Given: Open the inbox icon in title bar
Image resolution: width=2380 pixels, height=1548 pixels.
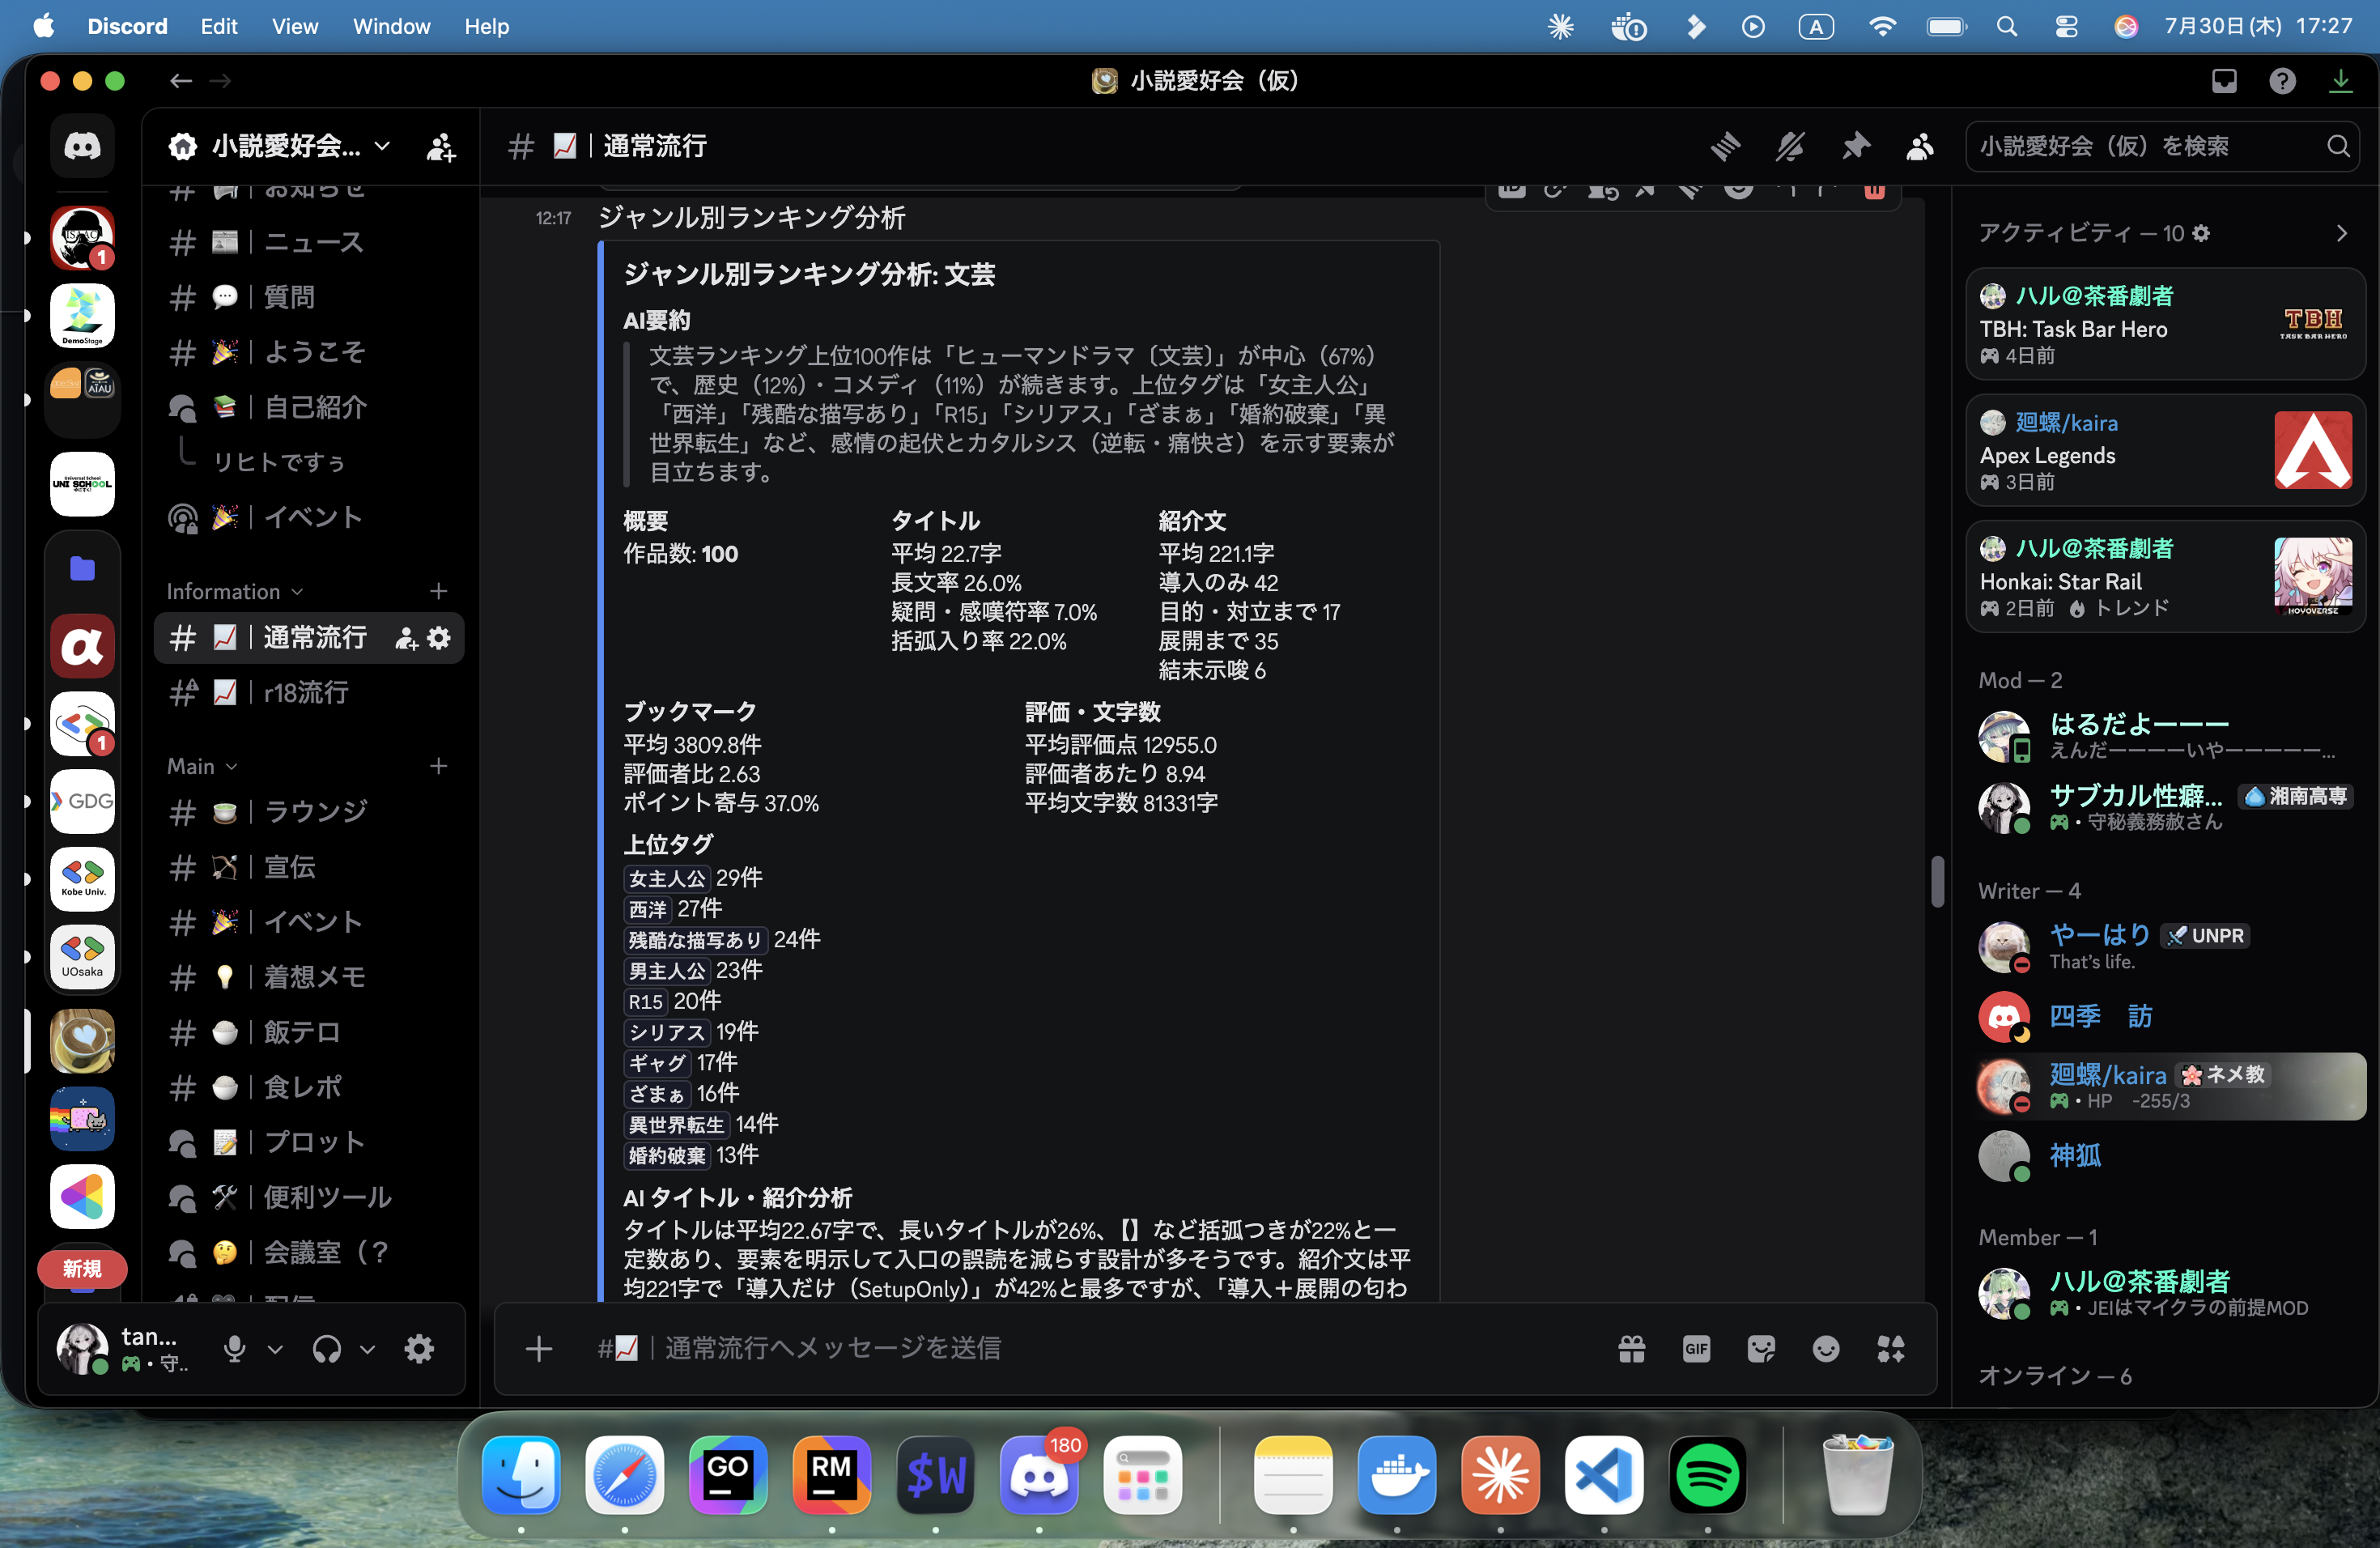Looking at the screenshot, I should pyautogui.click(x=2224, y=81).
